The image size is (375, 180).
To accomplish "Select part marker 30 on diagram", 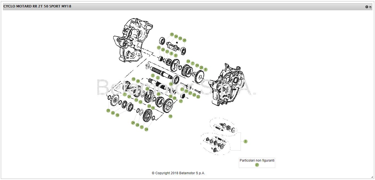I will tap(170, 96).
